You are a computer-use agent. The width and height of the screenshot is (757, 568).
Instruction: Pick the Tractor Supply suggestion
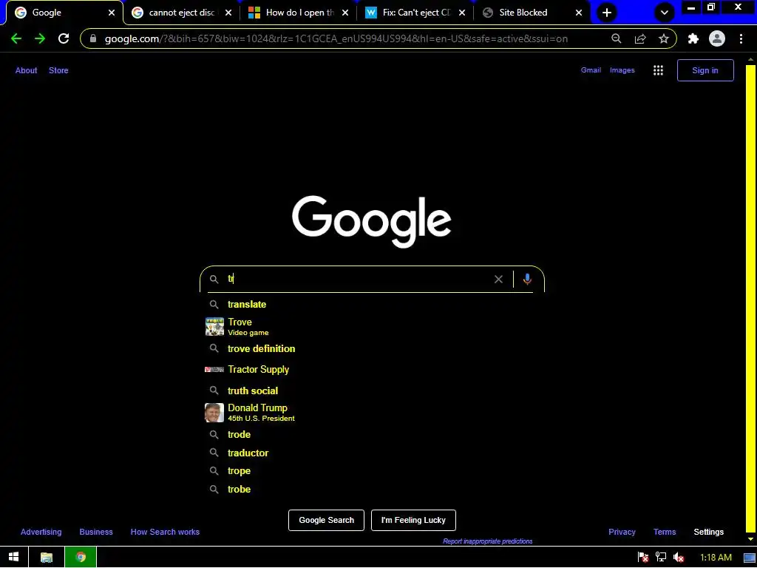372,370
